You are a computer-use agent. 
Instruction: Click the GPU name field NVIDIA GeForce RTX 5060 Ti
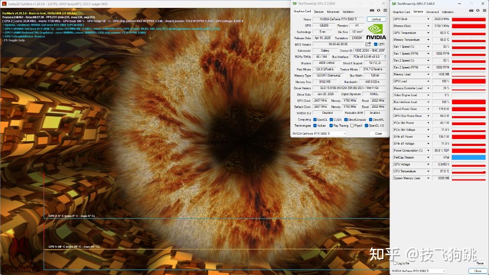click(338, 19)
